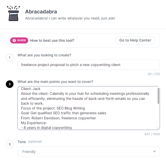Click the 'Tone (optional)' label
Image resolution: width=166 pixels, height=162 pixels.
30,142
